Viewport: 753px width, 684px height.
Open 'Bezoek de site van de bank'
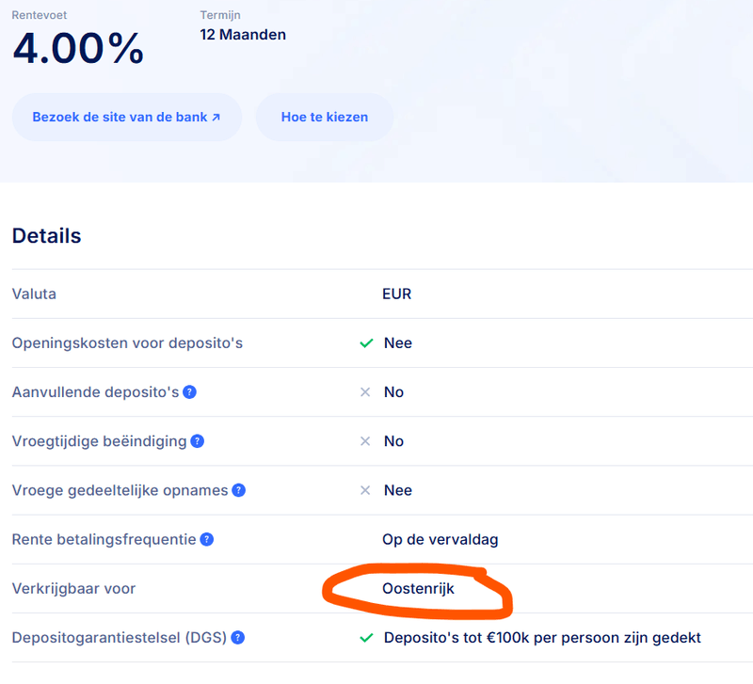(x=126, y=118)
